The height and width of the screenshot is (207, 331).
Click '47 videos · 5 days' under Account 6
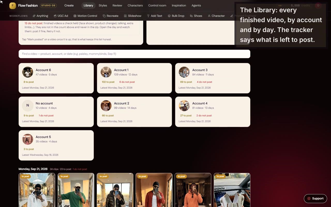tap(46, 75)
